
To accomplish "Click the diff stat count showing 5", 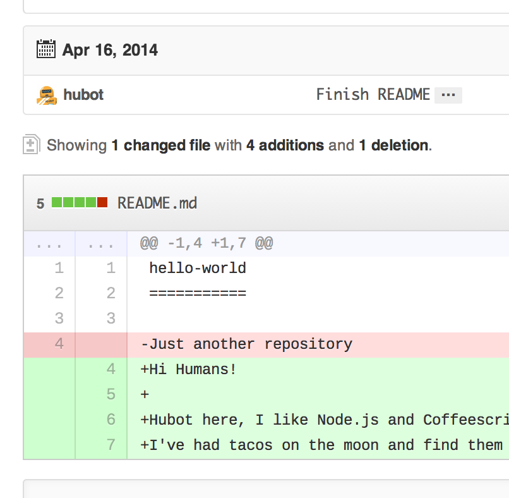I will coord(39,203).
